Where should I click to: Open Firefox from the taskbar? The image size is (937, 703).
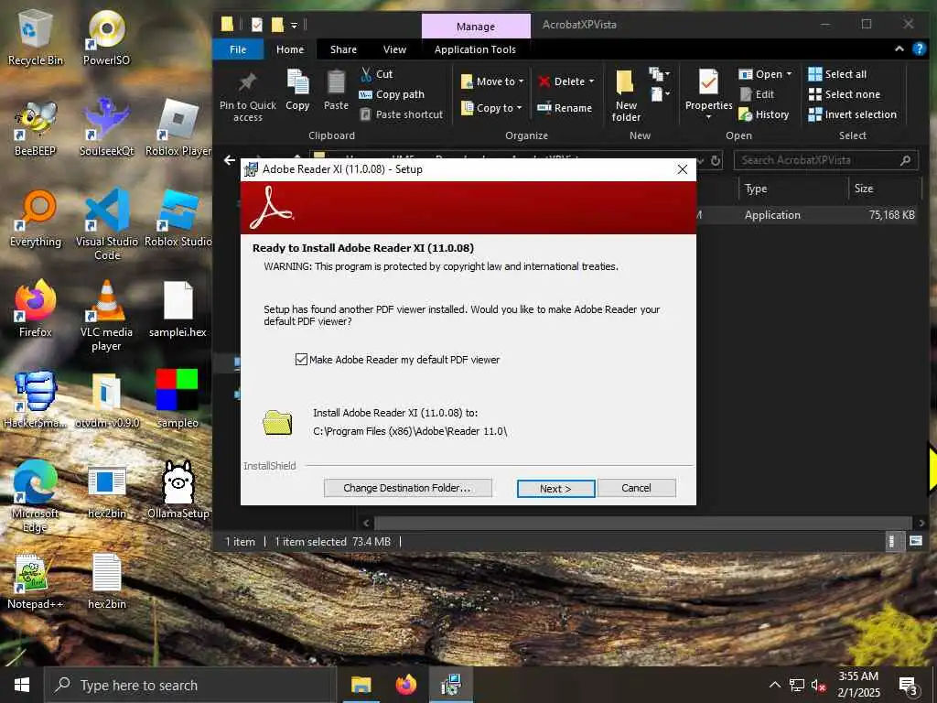406,685
